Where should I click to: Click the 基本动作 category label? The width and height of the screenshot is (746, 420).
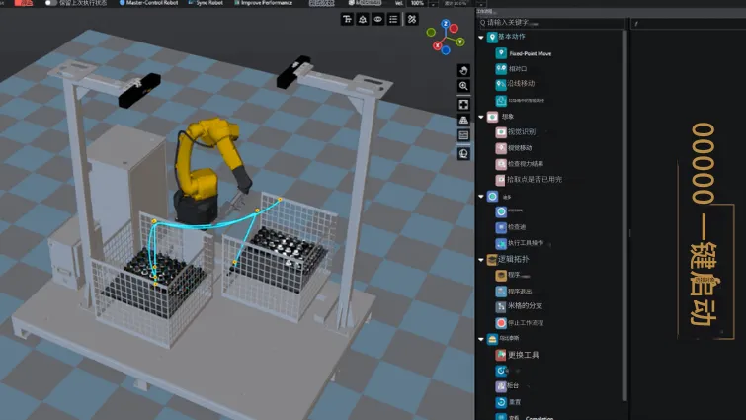[x=512, y=37]
